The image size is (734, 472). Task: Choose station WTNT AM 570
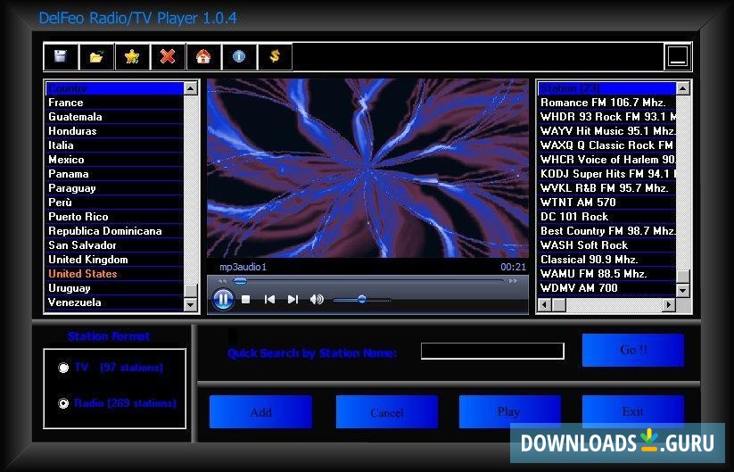coord(606,203)
